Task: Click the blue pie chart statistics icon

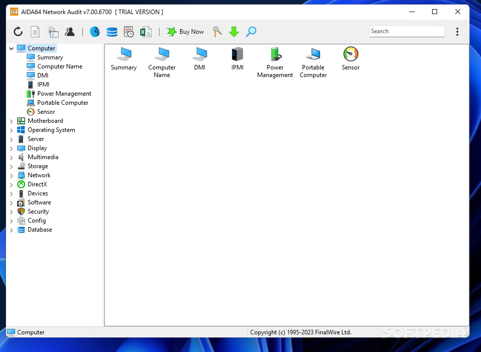Action: (x=95, y=32)
